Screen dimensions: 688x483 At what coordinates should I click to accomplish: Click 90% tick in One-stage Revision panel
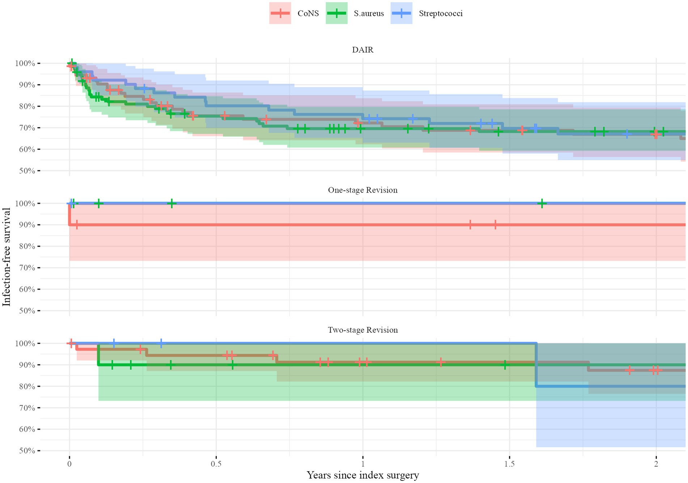click(27, 225)
